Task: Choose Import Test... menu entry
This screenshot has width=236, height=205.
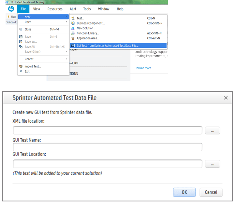Action: point(43,66)
